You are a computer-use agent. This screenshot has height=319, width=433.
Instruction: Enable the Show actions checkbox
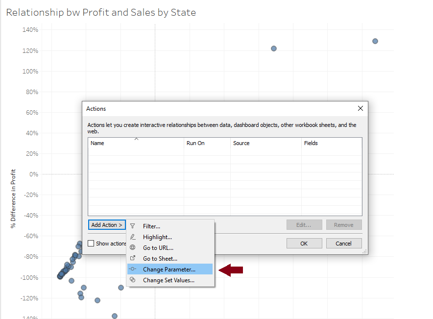[x=91, y=244]
